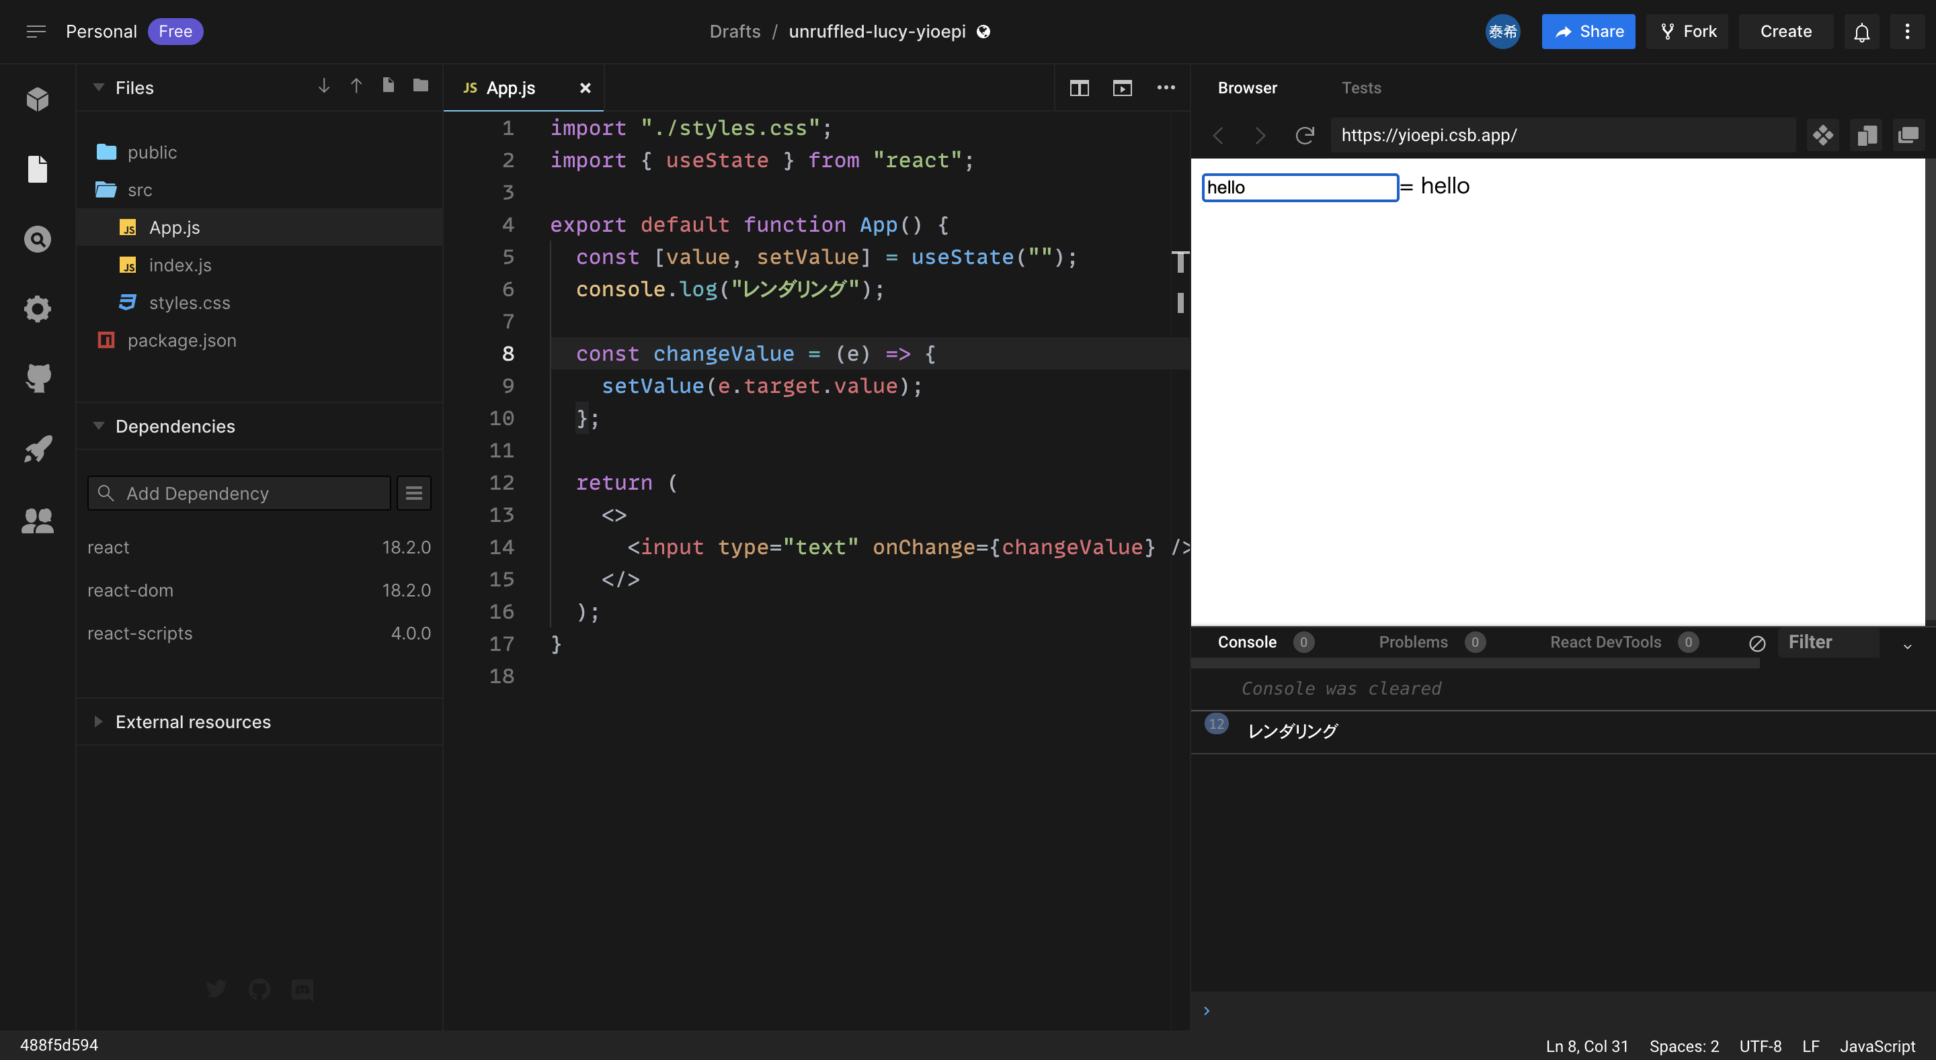
Task: Click the Fork button
Action: (1687, 32)
